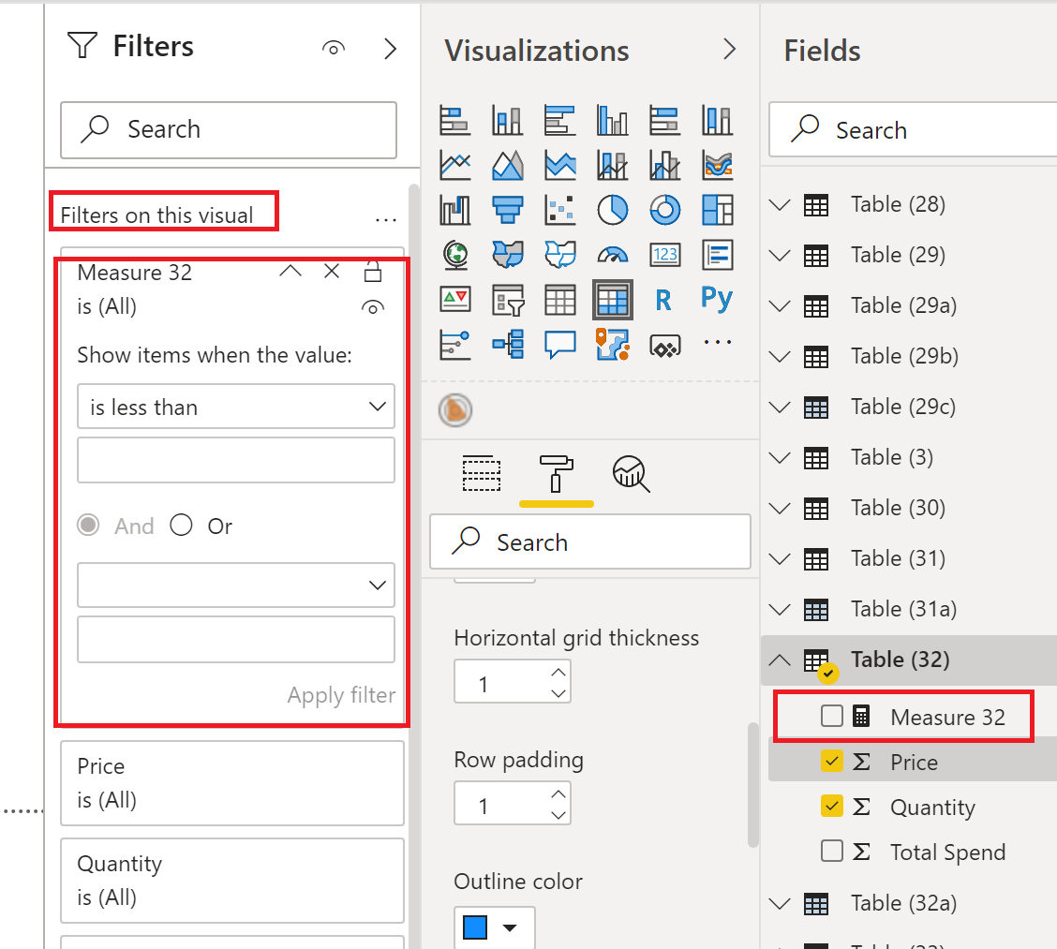Click the Filters pane search box

pyautogui.click(x=229, y=130)
